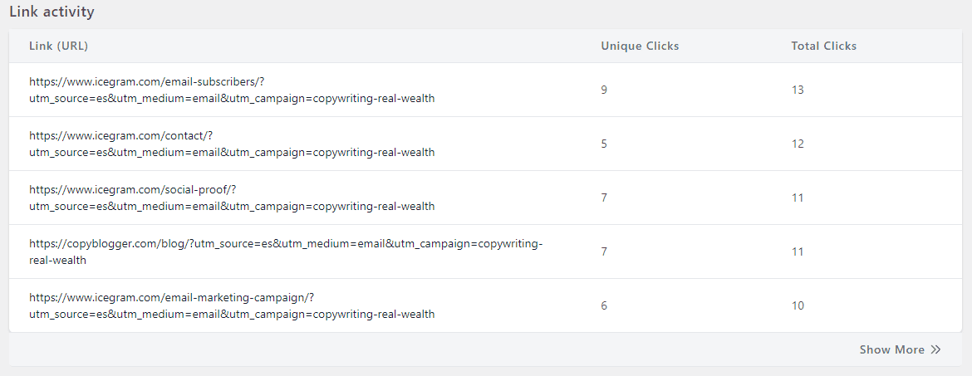Click unique clicks value 7 for social-proof row
Viewport: 972px width, 376px height.
(604, 198)
